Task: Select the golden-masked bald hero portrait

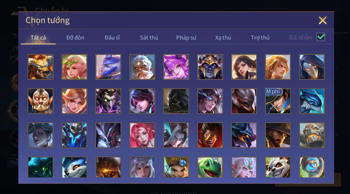Action: coord(40,101)
